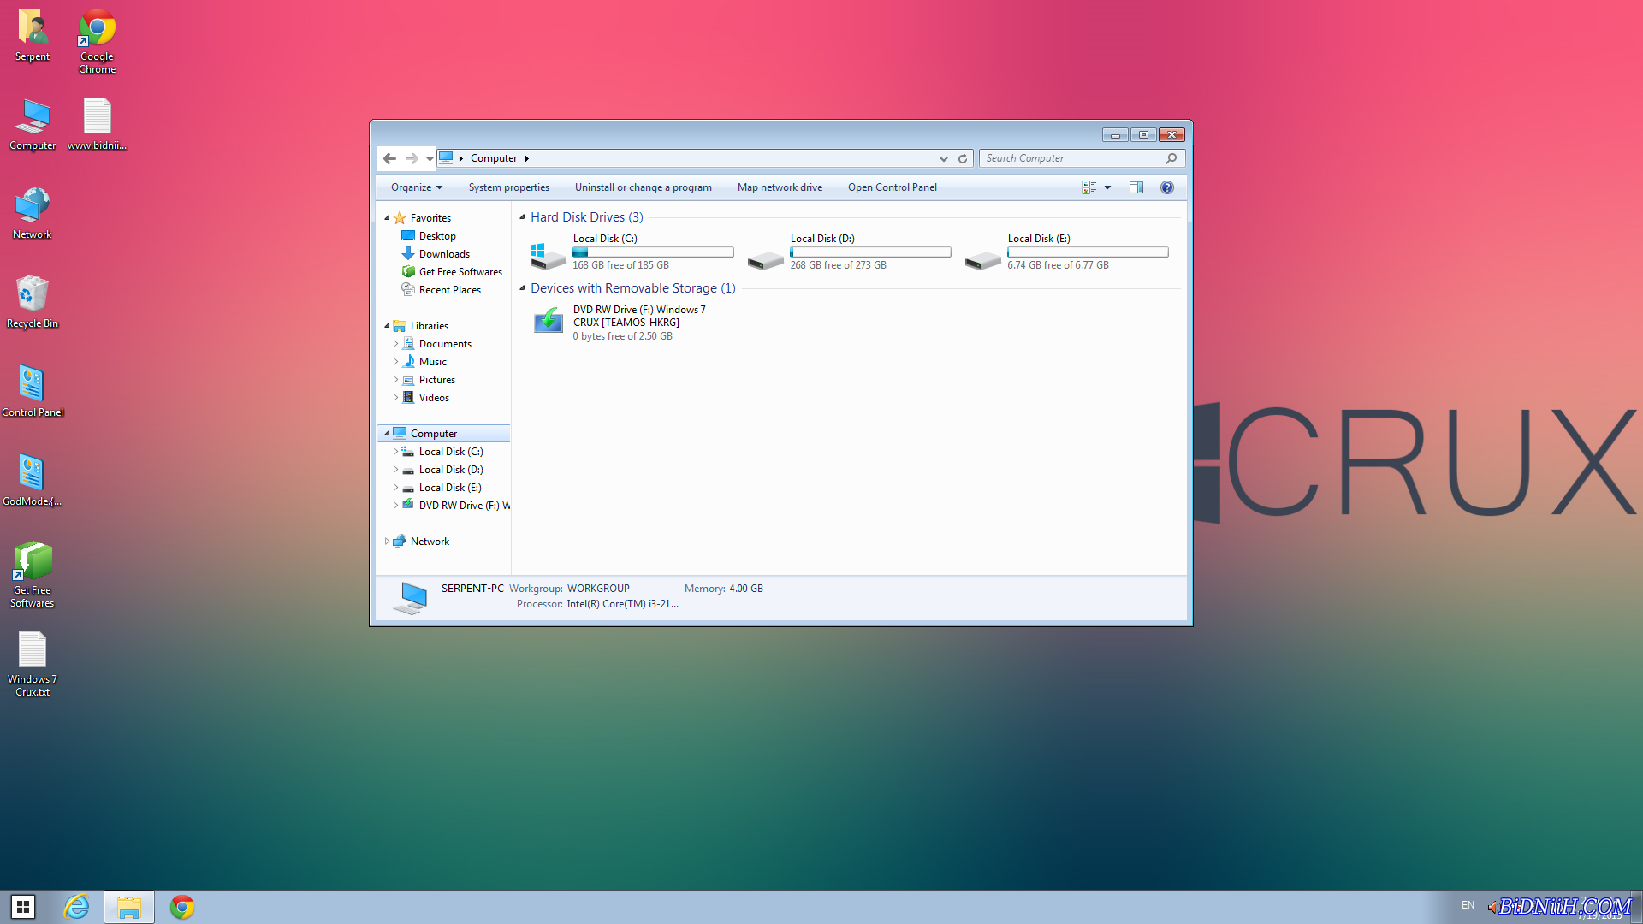
Task: Click the File Explorer taskbar button
Action: (x=129, y=907)
